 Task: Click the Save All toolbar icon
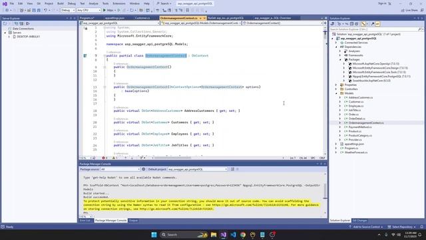click(39, 11)
